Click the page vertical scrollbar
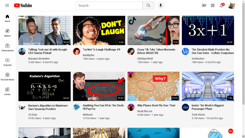This screenshot has height=138, width=245. tap(243, 54)
